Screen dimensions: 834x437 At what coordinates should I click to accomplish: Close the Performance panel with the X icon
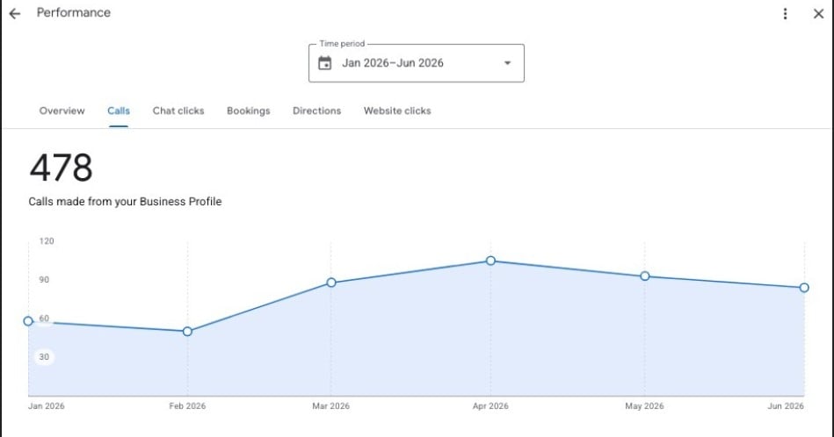(818, 14)
